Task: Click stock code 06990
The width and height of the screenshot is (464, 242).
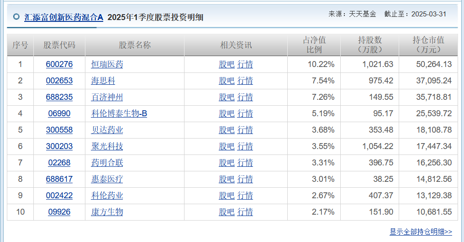Action: click(59, 113)
